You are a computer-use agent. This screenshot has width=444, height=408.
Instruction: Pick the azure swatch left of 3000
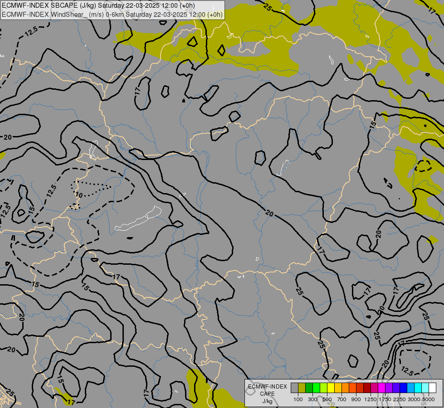[x=410, y=388]
